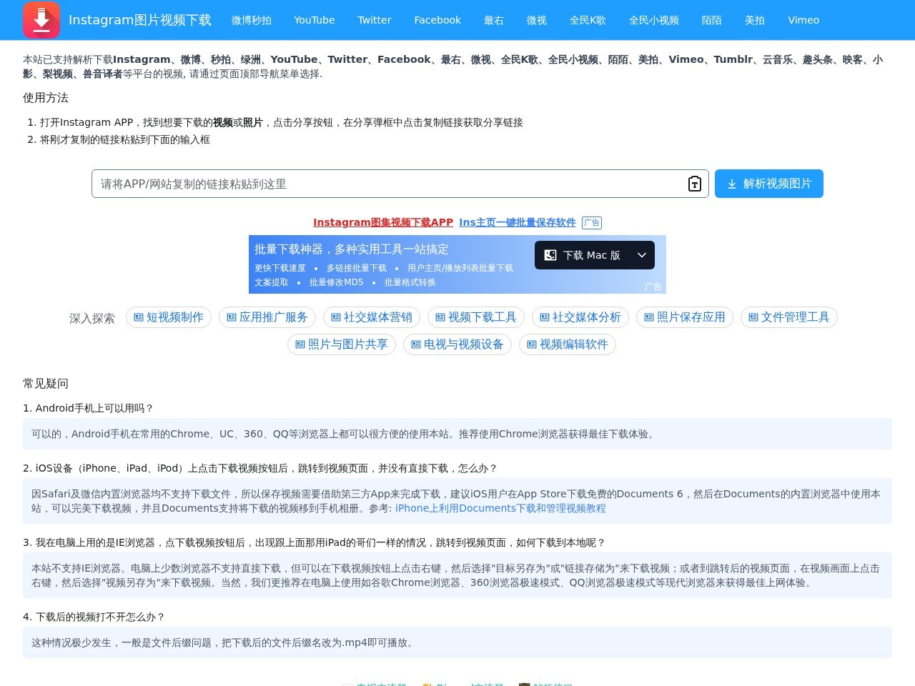Click the answer mentioning 后缀名改为.mp4
Viewport: 915px width, 686px height.
coord(457,642)
